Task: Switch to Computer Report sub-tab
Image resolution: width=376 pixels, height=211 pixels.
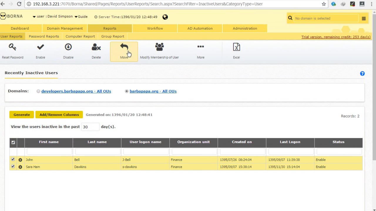Action: tap(80, 36)
